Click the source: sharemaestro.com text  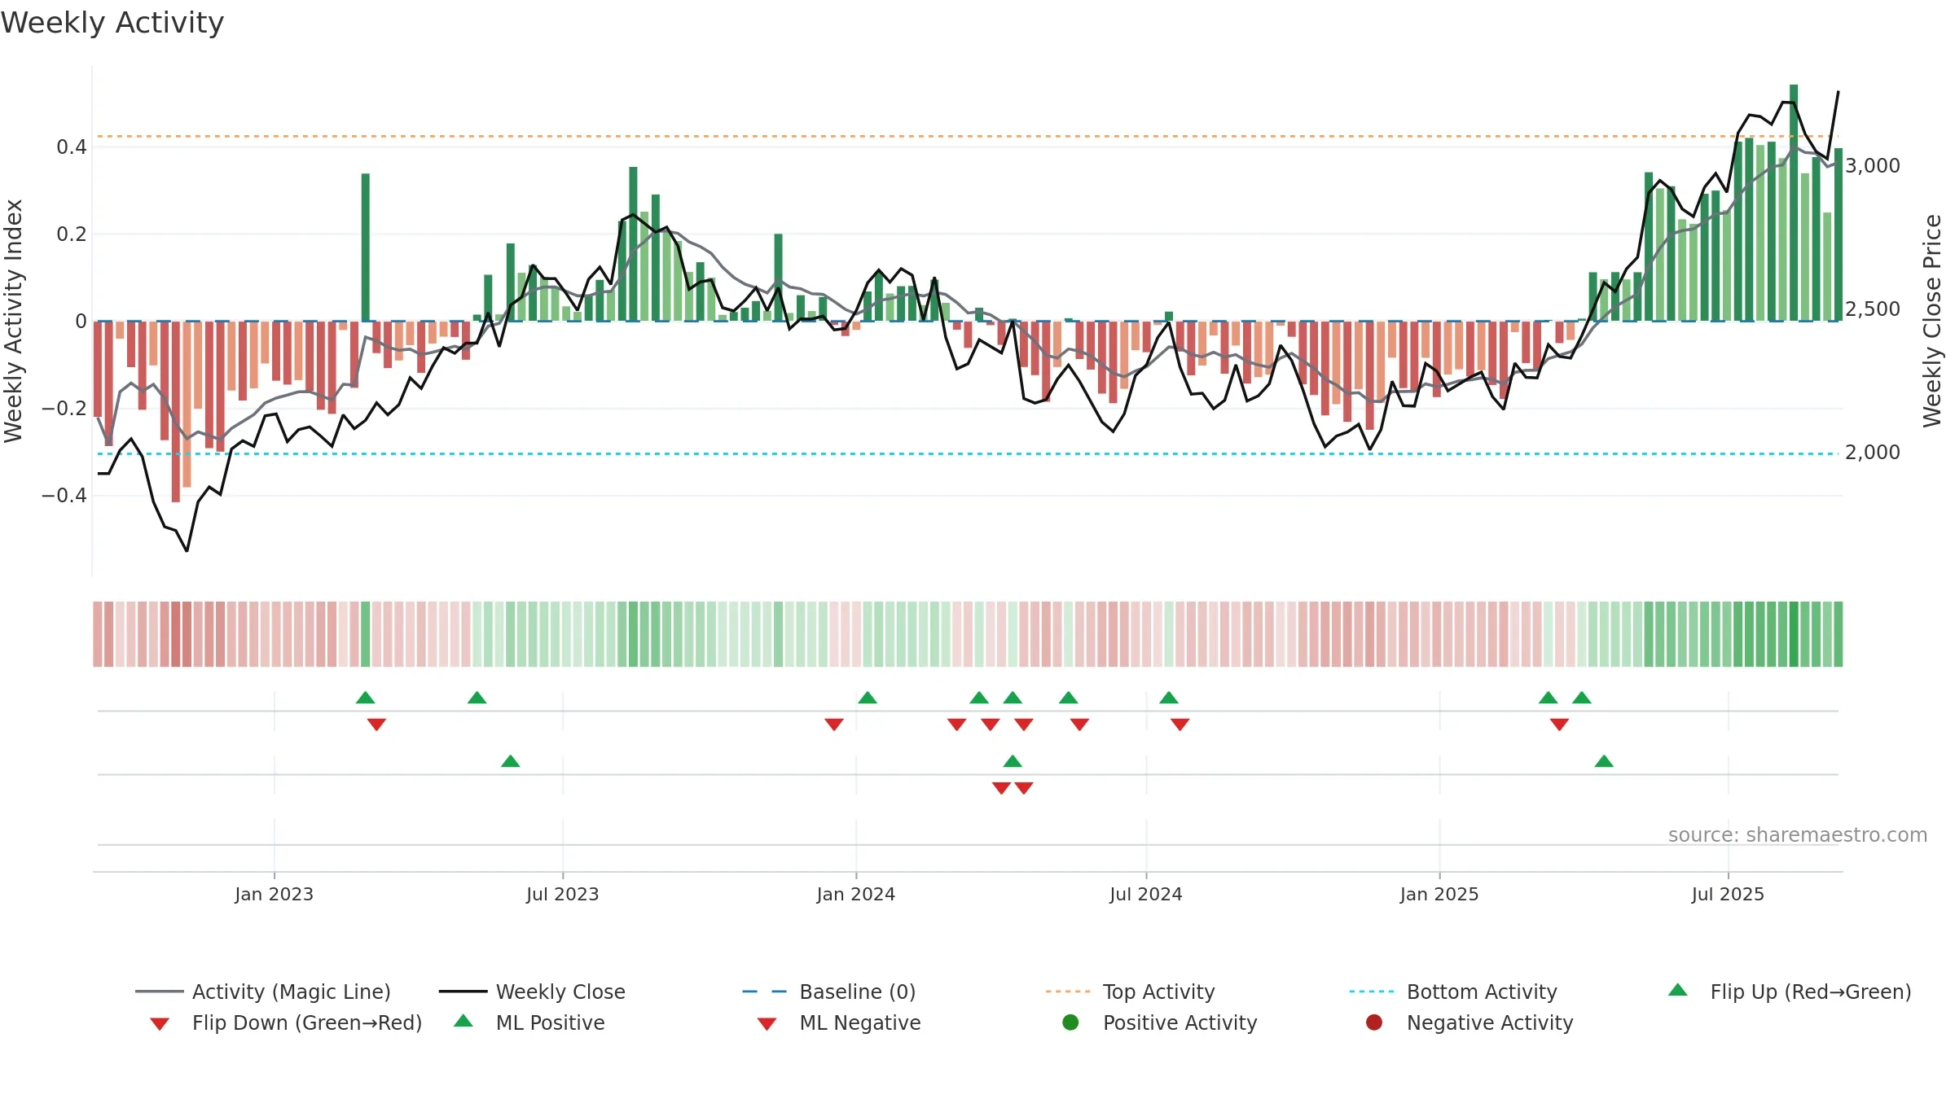pos(1798,835)
